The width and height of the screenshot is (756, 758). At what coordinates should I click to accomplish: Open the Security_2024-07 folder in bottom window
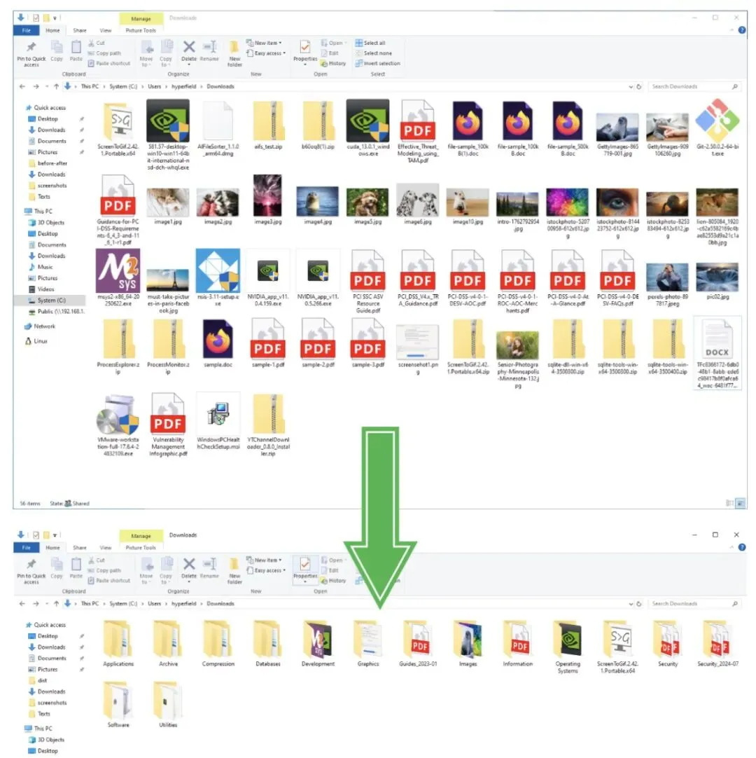[717, 640]
